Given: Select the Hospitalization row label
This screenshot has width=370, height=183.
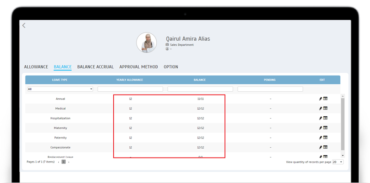Looking at the screenshot, I should click(61, 118).
